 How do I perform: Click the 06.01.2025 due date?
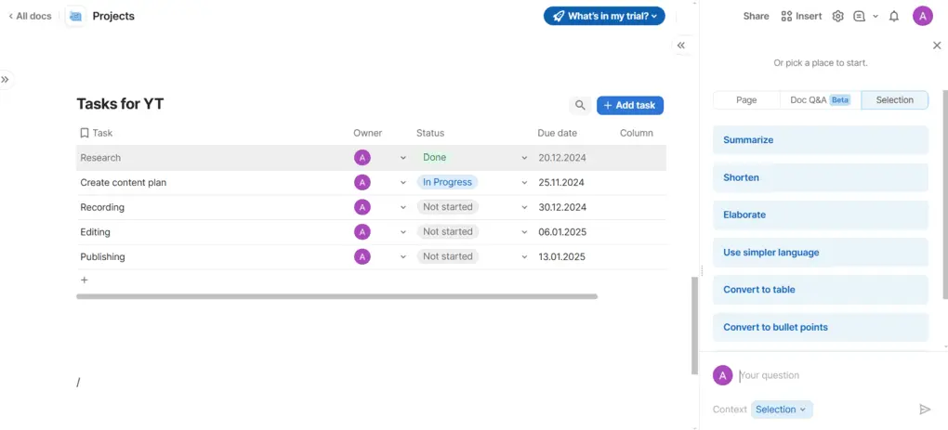562,232
